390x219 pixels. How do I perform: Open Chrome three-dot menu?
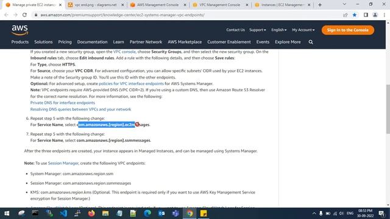click(385, 15)
